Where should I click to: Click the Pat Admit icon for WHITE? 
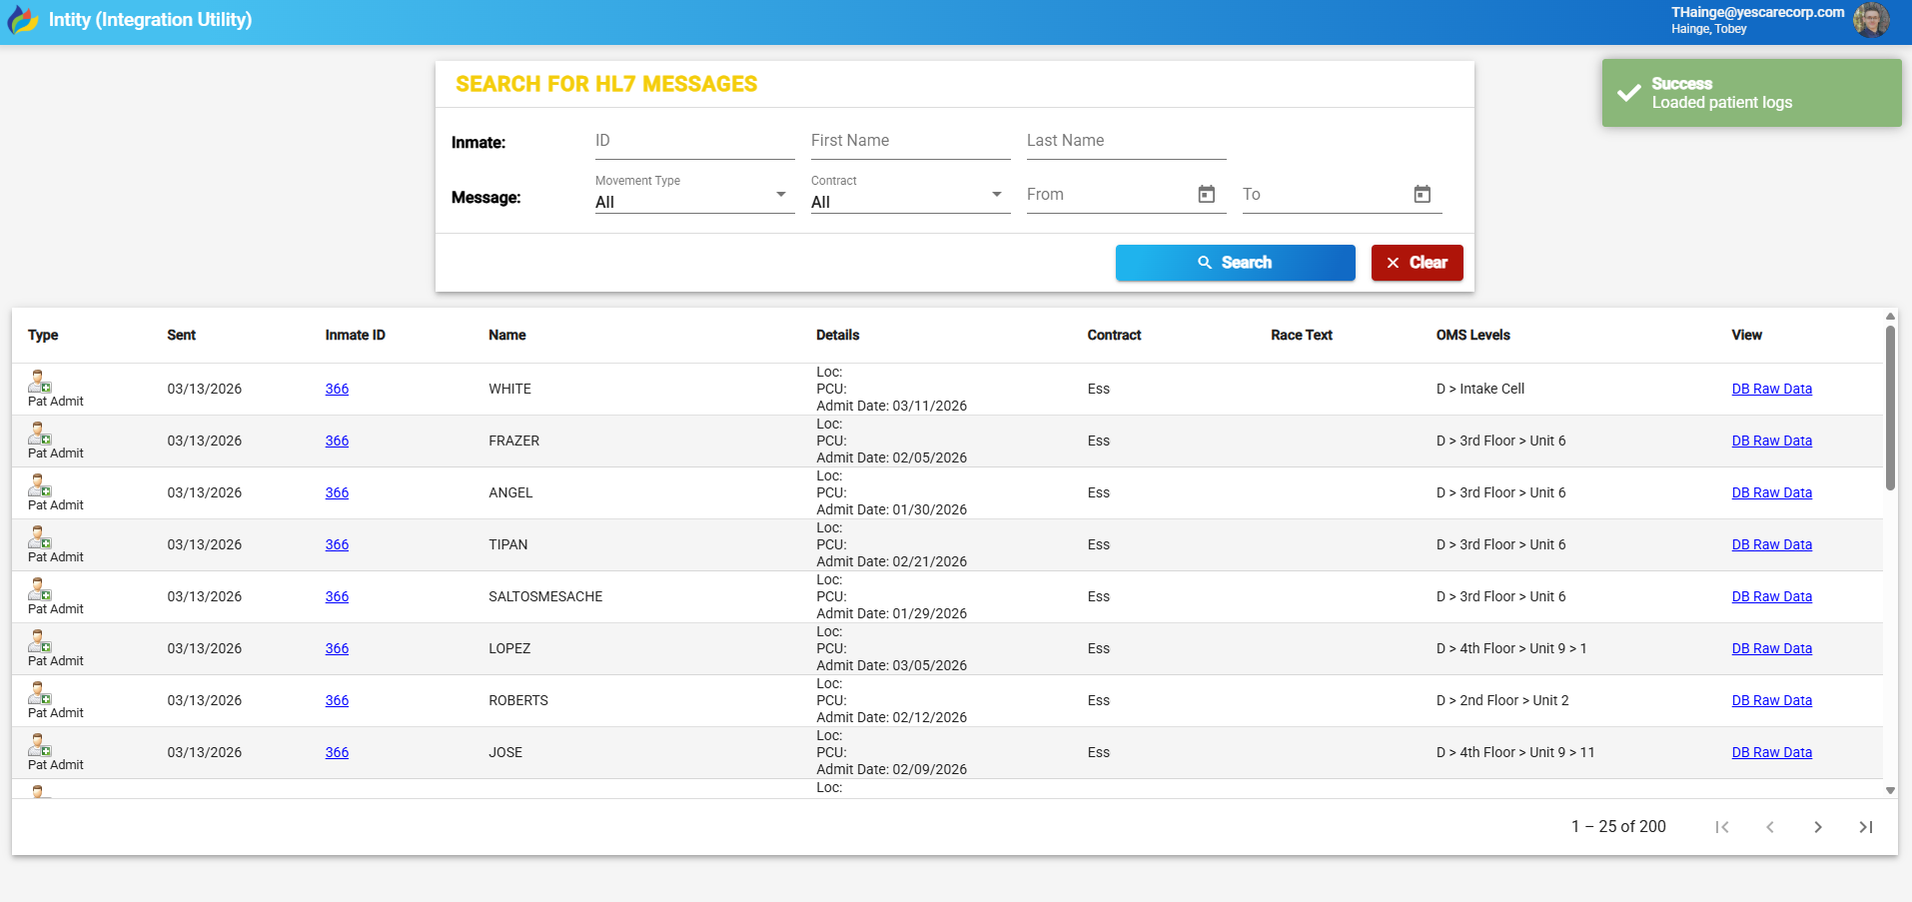(40, 382)
